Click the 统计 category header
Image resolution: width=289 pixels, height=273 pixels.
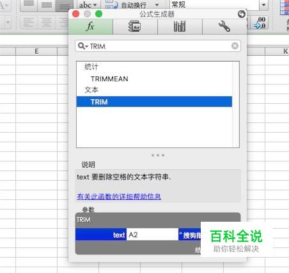pos(91,67)
